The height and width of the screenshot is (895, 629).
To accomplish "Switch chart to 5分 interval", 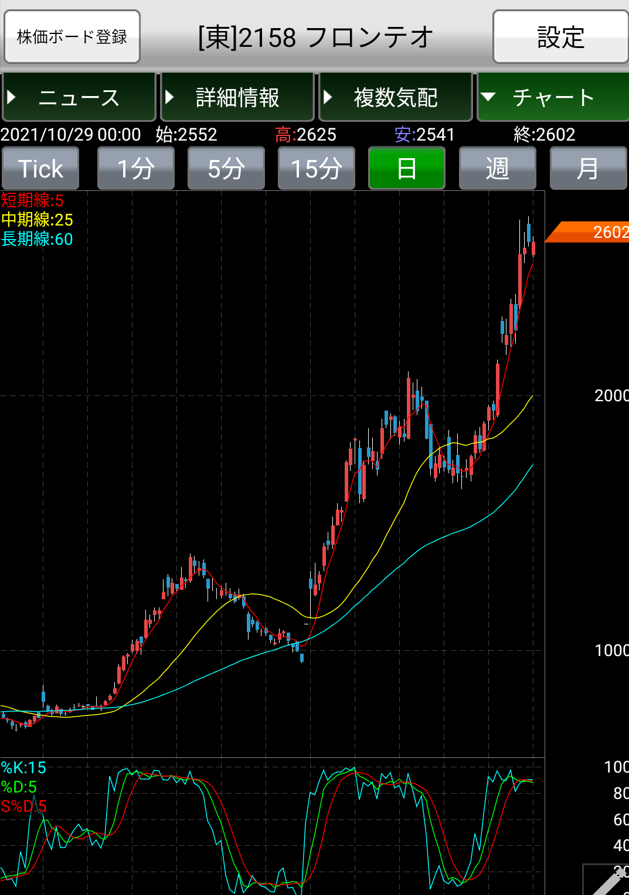I will click(x=226, y=169).
